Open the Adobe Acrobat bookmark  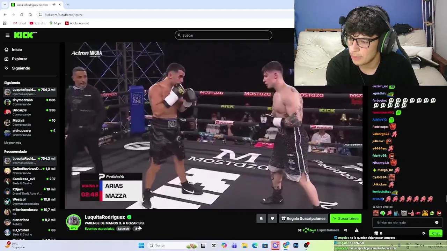point(77,23)
